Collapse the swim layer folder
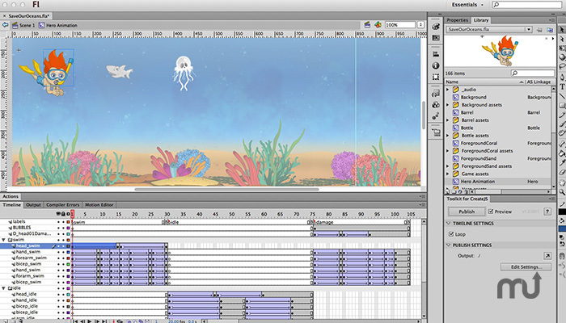 [x=3, y=240]
